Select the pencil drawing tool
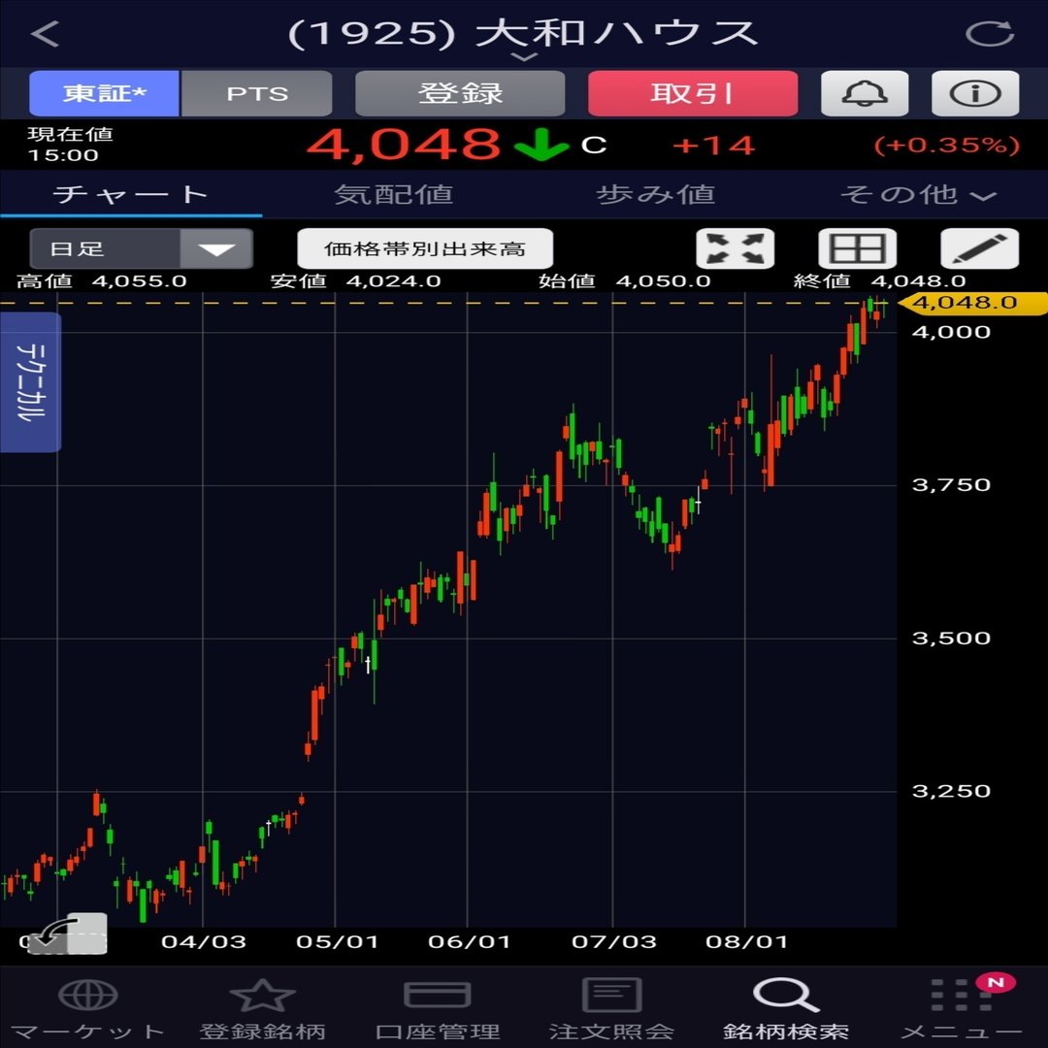The width and height of the screenshot is (1048, 1048). point(980,248)
